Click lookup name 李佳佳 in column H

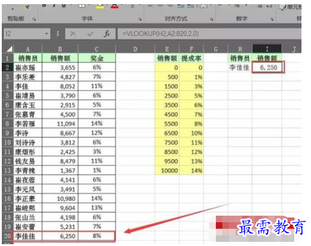240,68
